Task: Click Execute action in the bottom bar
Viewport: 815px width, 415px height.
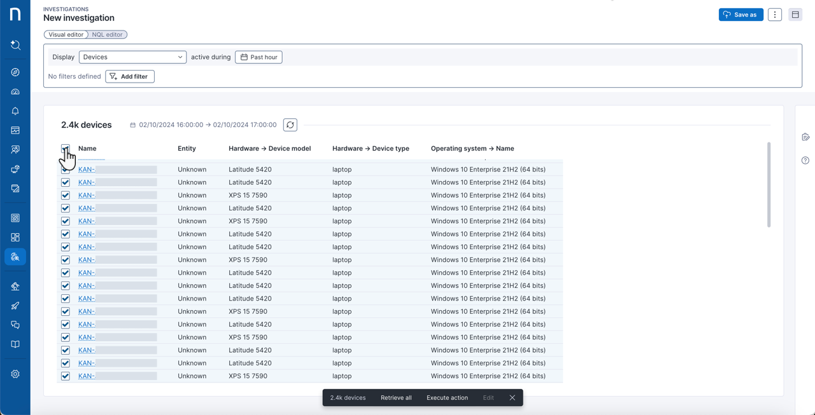Action: (x=447, y=398)
